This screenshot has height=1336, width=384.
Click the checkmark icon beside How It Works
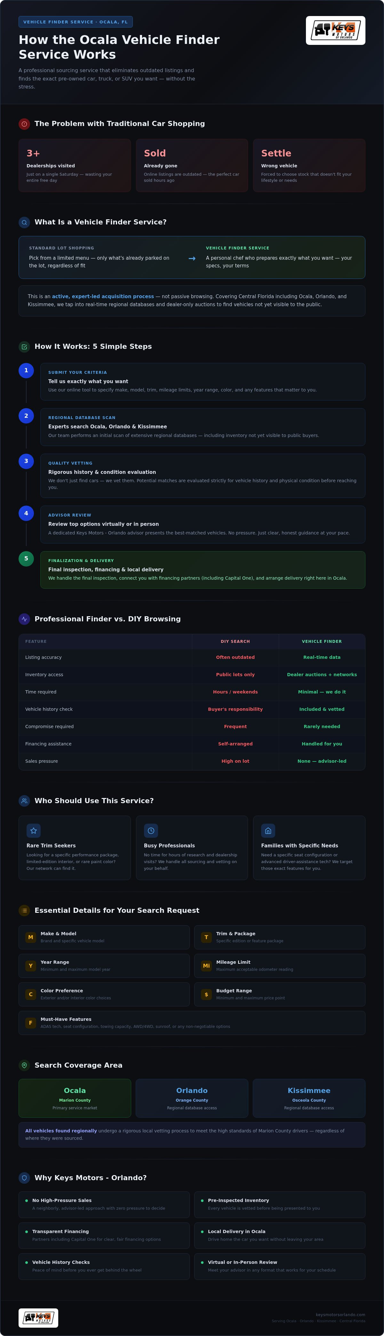coord(24,347)
